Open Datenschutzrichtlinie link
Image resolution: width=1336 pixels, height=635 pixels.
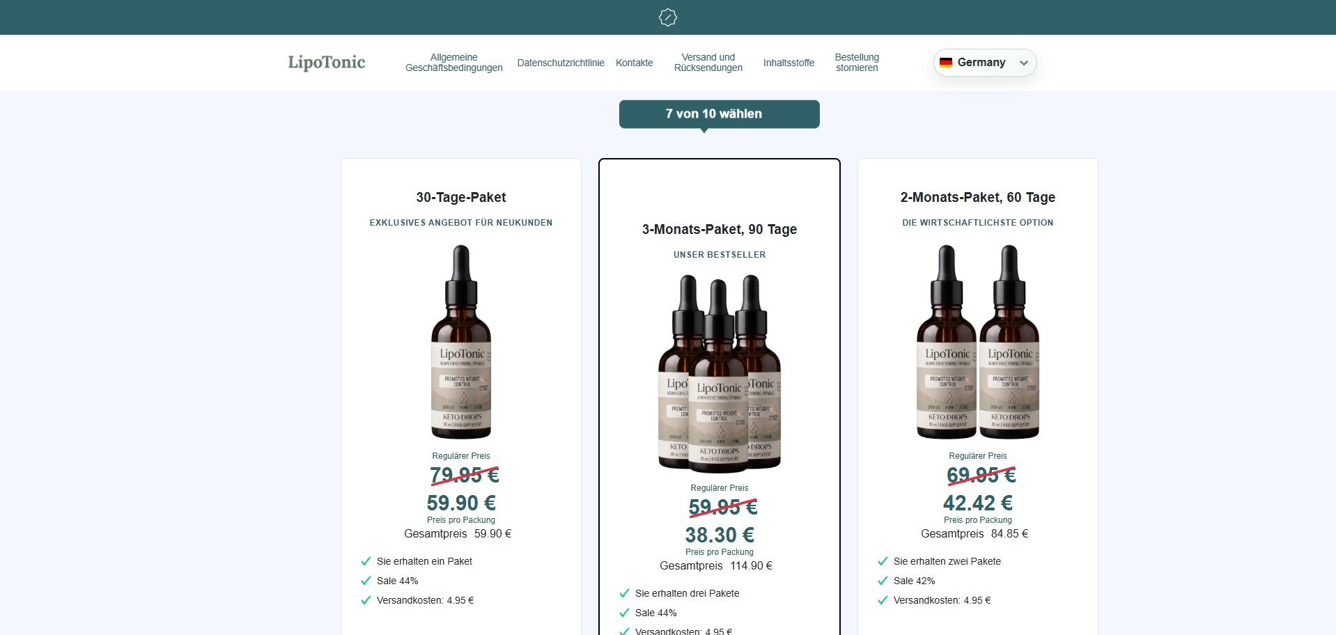(561, 63)
